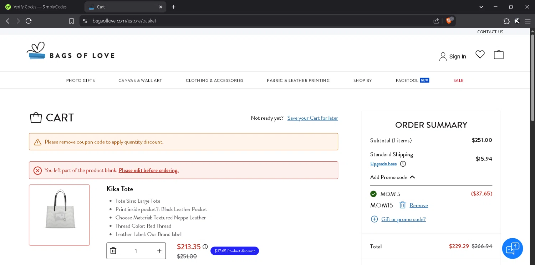
Task: Click the $229.29 total price text
Action: pyautogui.click(x=459, y=246)
